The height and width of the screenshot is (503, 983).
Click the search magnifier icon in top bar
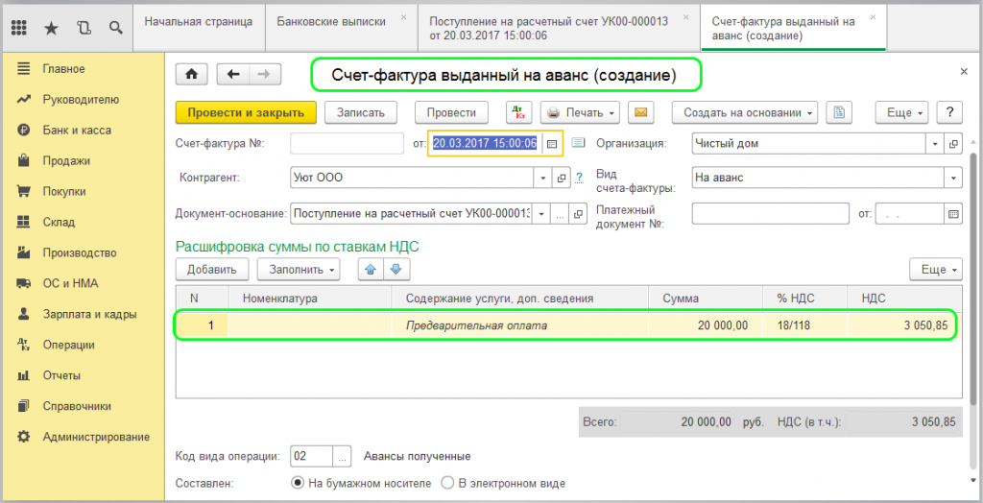[115, 28]
